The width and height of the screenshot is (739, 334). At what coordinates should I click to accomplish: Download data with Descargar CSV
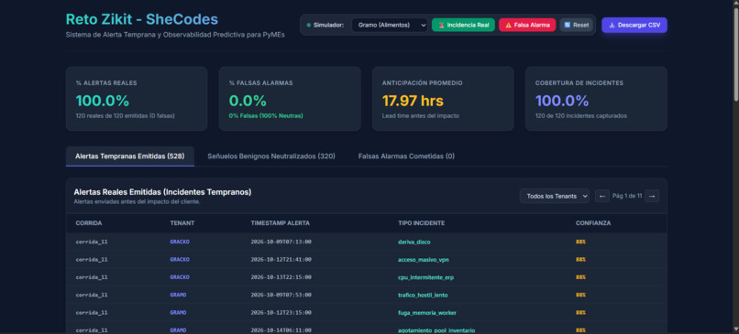click(x=634, y=25)
